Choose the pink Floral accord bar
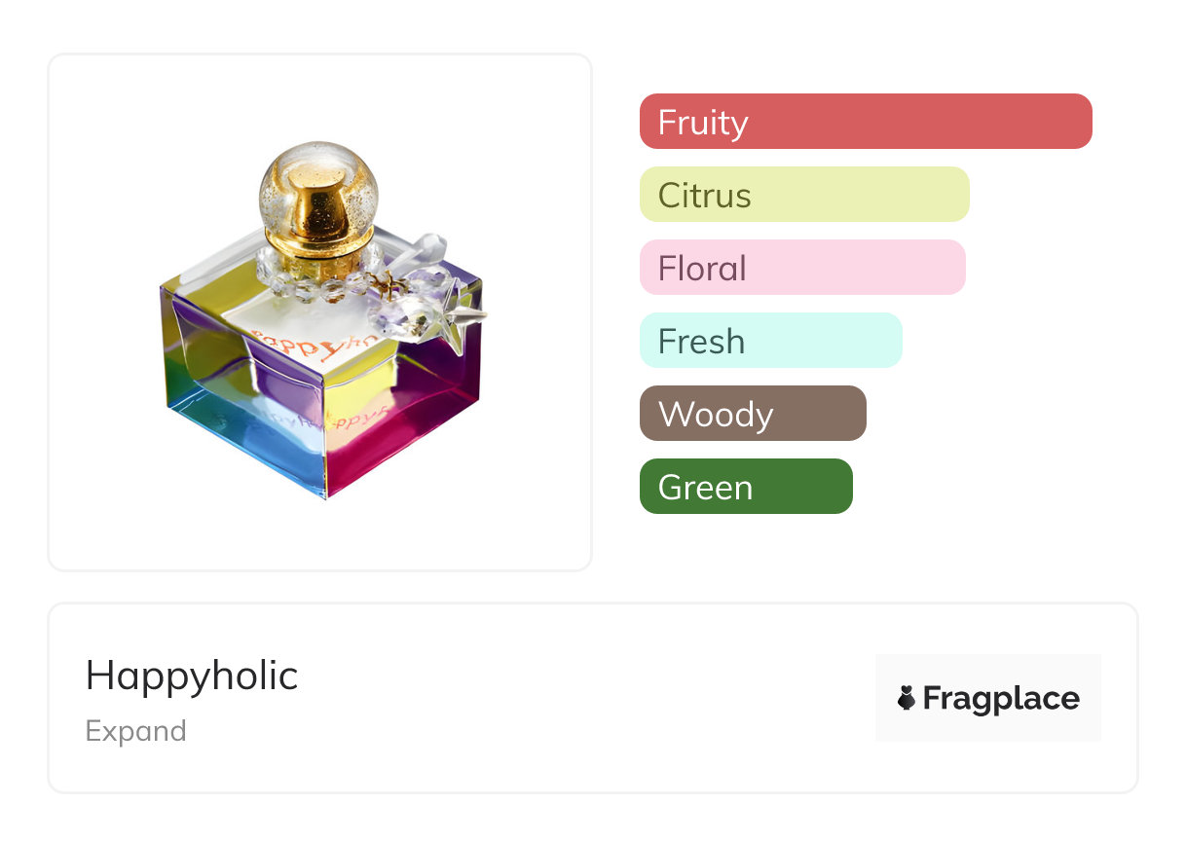This screenshot has height=841, width=1186. tap(802, 268)
